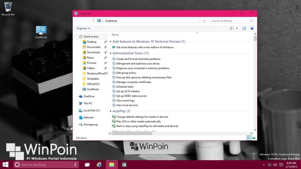Click the GodMode address bar path
The width and height of the screenshot is (301, 169).
point(111,21)
